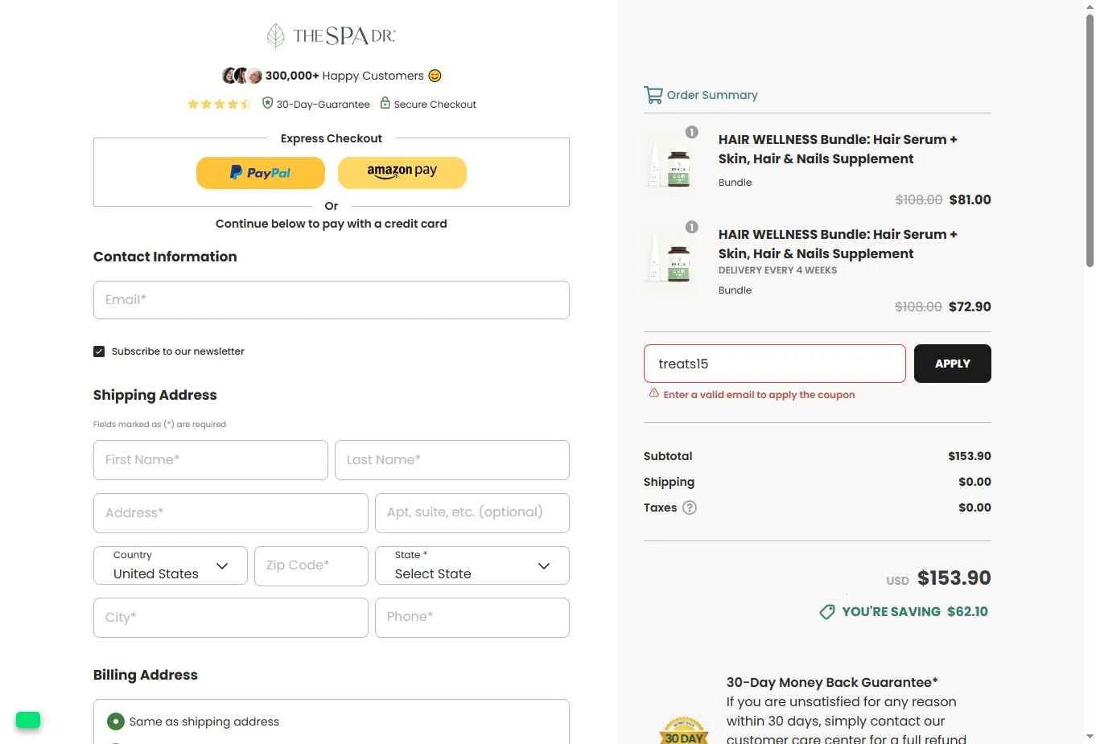Open the green chat widget button
1096x744 pixels.
pos(28,720)
